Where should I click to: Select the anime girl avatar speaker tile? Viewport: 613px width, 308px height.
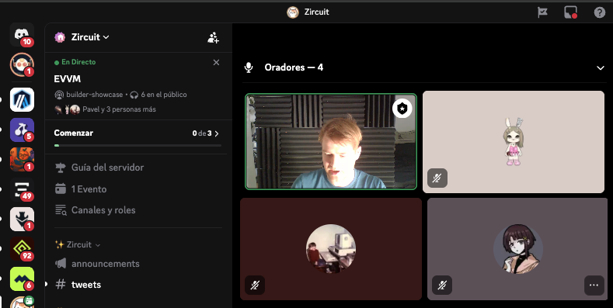point(518,249)
